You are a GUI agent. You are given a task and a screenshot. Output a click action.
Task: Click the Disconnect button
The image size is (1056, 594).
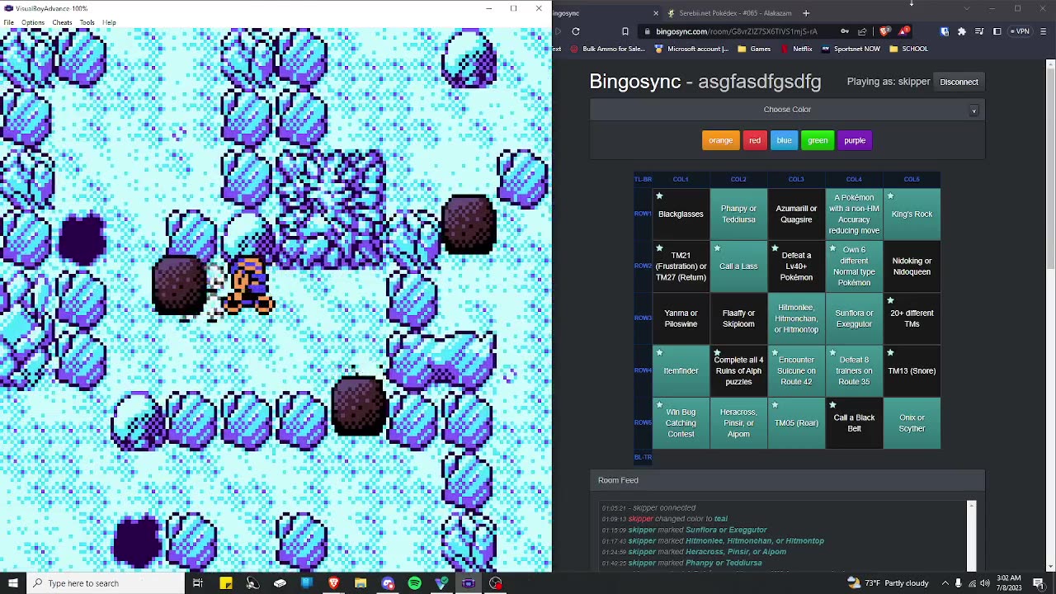[x=959, y=82]
